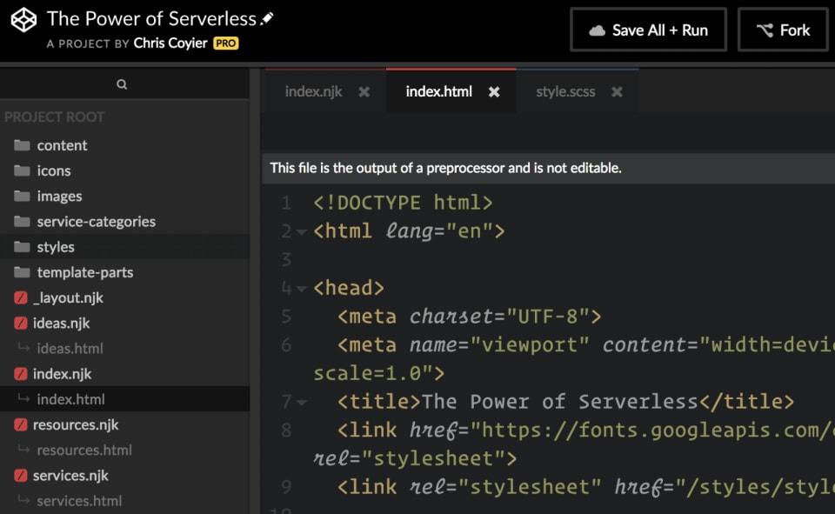The image size is (835, 514).
Task: Click the CodePen logo icon
Action: click(23, 22)
